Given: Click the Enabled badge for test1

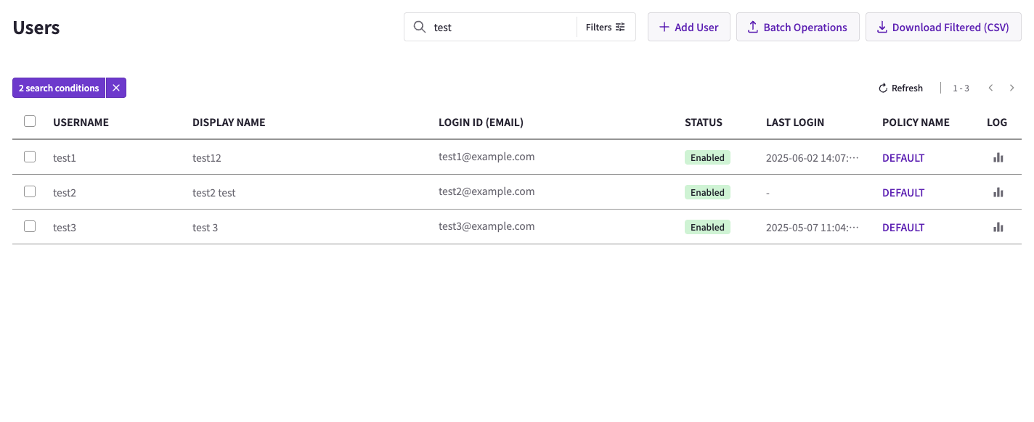Looking at the screenshot, I should coord(707,157).
